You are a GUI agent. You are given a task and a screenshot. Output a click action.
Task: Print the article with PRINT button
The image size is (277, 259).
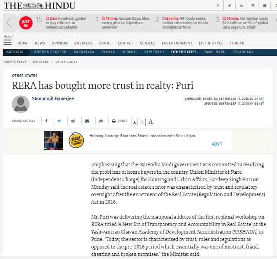point(120,121)
